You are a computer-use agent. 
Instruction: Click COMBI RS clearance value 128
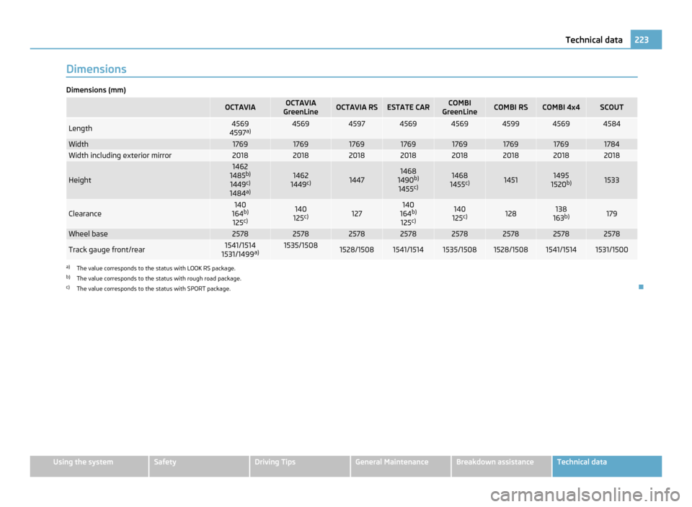(510, 213)
